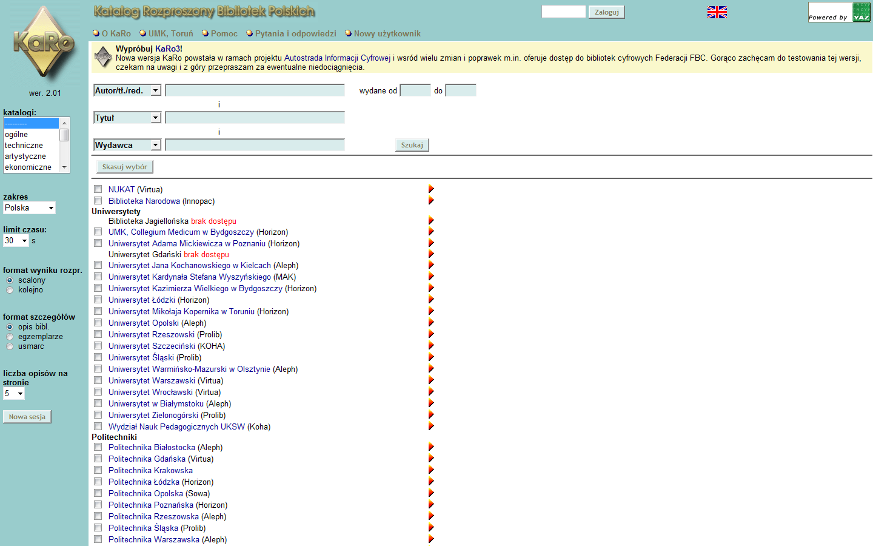This screenshot has width=873, height=546.
Task: Click the red arrow next to NUKAT
Action: coord(431,189)
